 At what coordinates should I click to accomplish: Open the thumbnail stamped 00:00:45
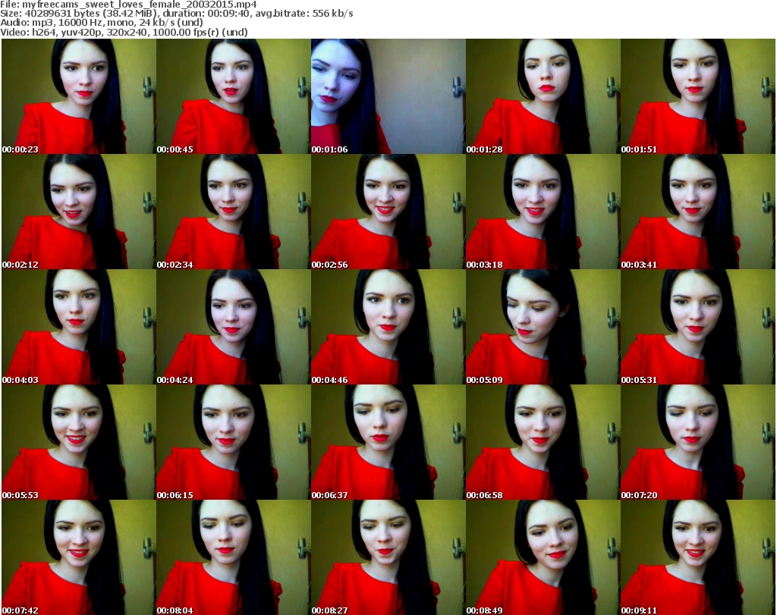tap(234, 96)
